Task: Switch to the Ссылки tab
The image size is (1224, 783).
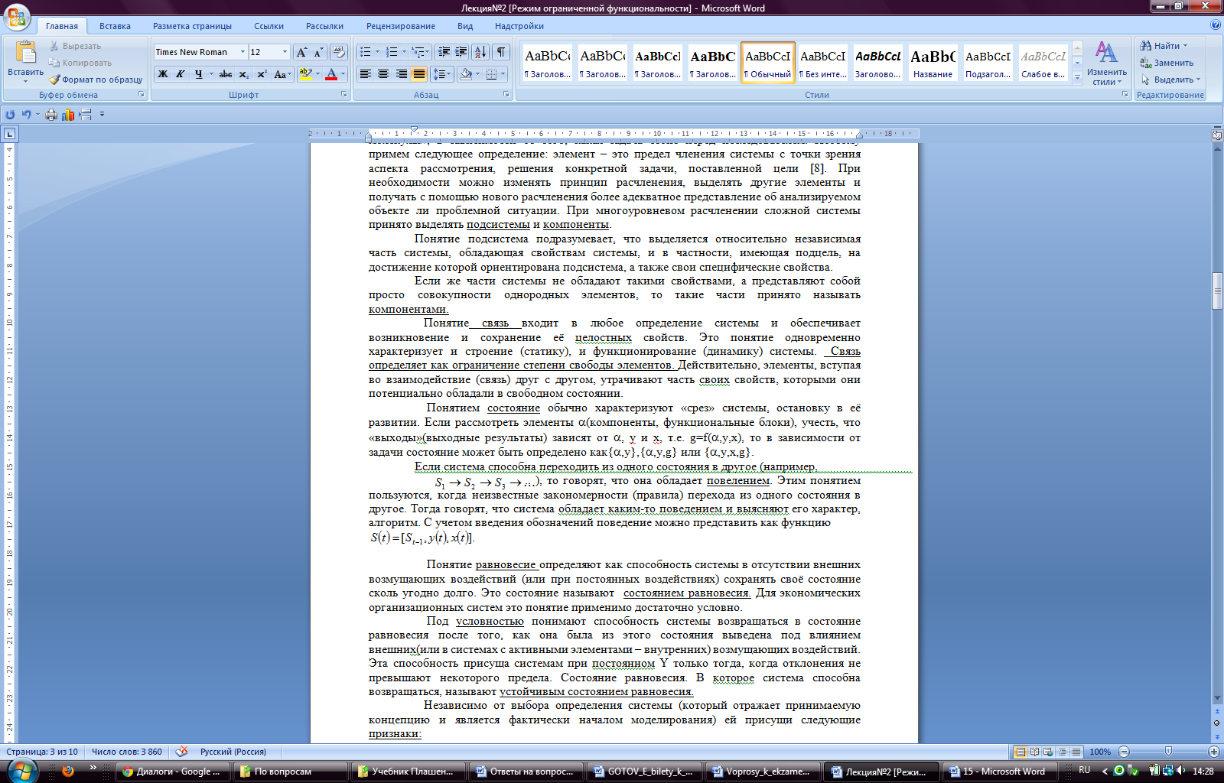Action: (269, 26)
